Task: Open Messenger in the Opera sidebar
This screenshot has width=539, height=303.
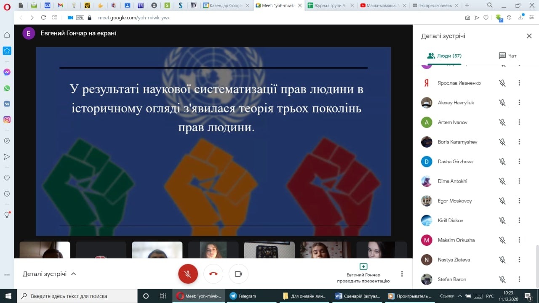Action: (x=7, y=72)
